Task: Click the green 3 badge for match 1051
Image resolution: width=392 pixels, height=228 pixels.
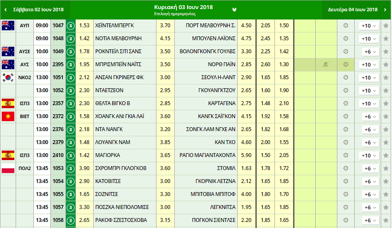Action: 70,77
